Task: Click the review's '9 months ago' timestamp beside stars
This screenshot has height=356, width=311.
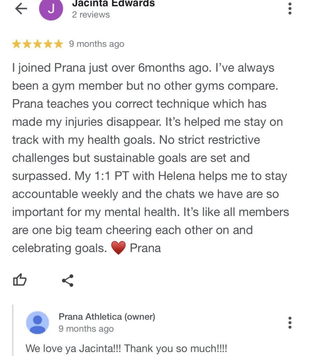Action: 97,44
